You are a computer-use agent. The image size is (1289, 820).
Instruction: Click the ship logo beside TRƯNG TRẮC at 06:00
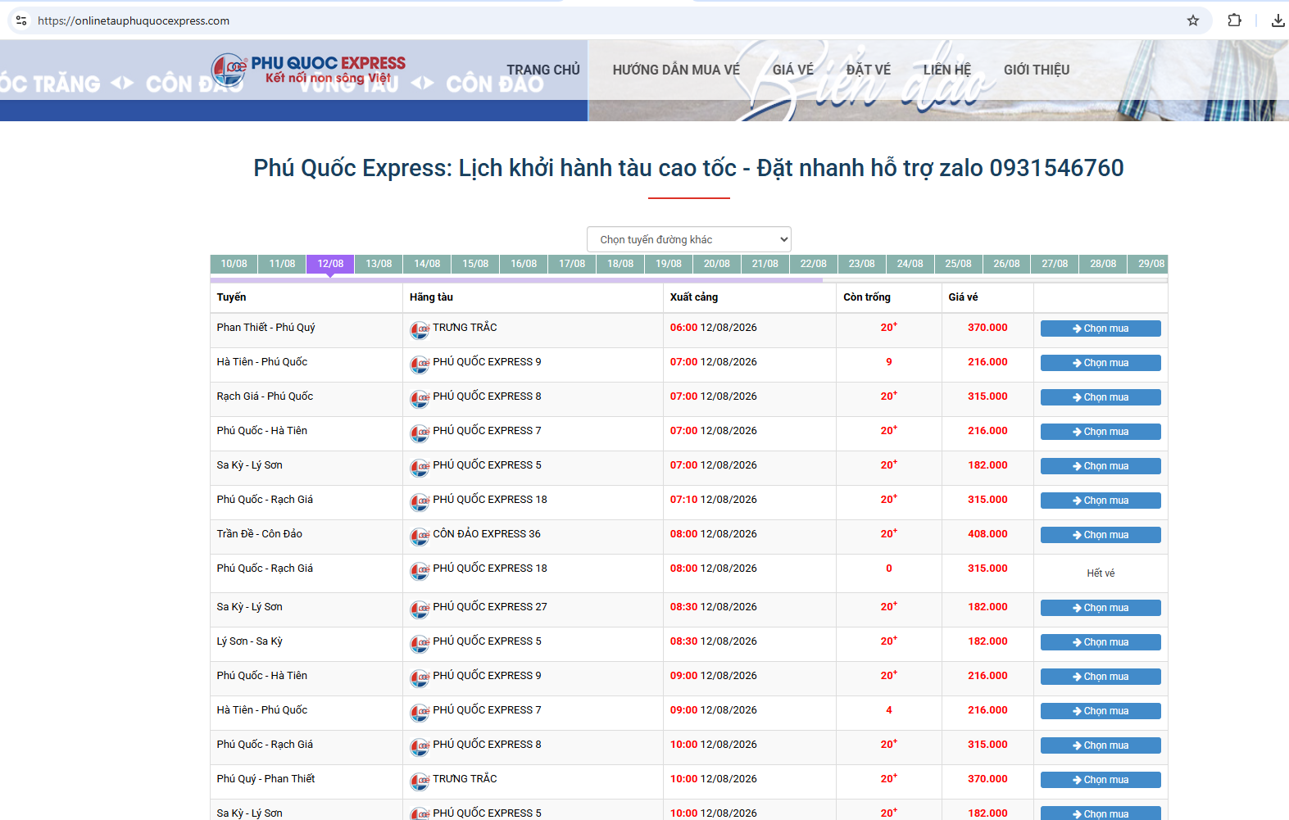point(420,330)
